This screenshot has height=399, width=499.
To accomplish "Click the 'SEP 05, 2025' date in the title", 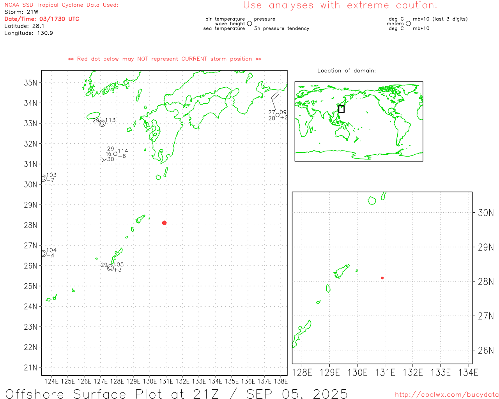I will point(297,394).
